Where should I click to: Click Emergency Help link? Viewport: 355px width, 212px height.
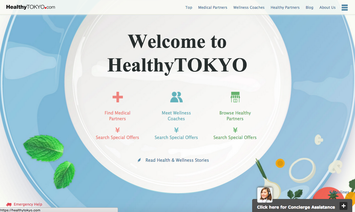tap(28, 204)
